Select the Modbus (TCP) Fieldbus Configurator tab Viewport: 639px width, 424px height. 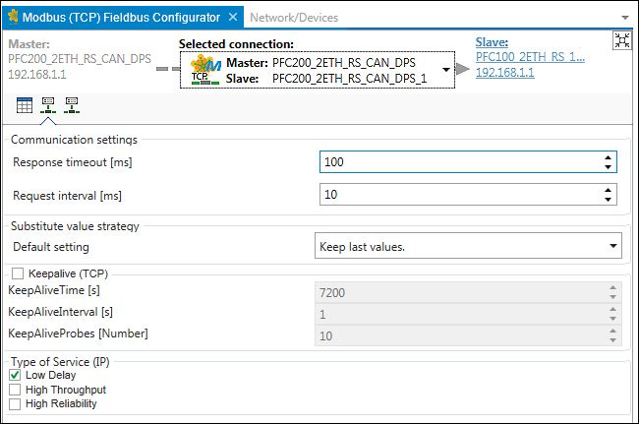tap(121, 18)
